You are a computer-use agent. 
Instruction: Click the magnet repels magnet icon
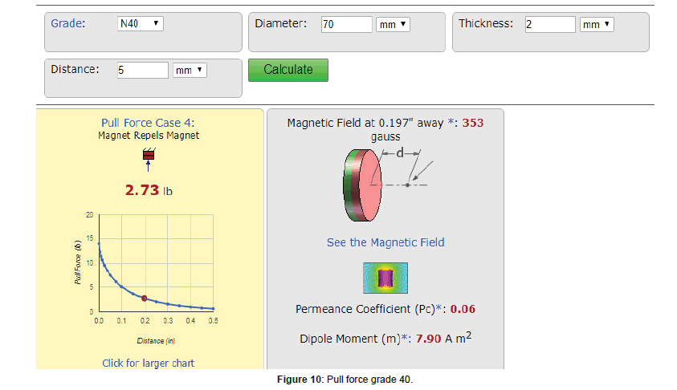tap(148, 156)
